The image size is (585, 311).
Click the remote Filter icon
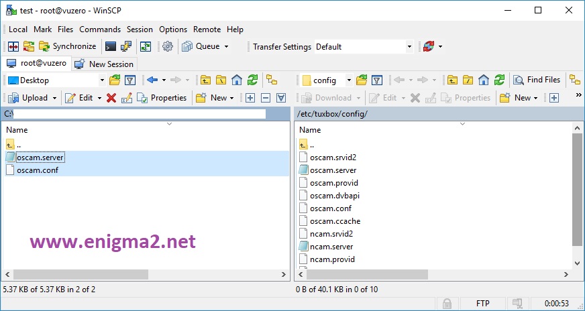click(x=377, y=80)
